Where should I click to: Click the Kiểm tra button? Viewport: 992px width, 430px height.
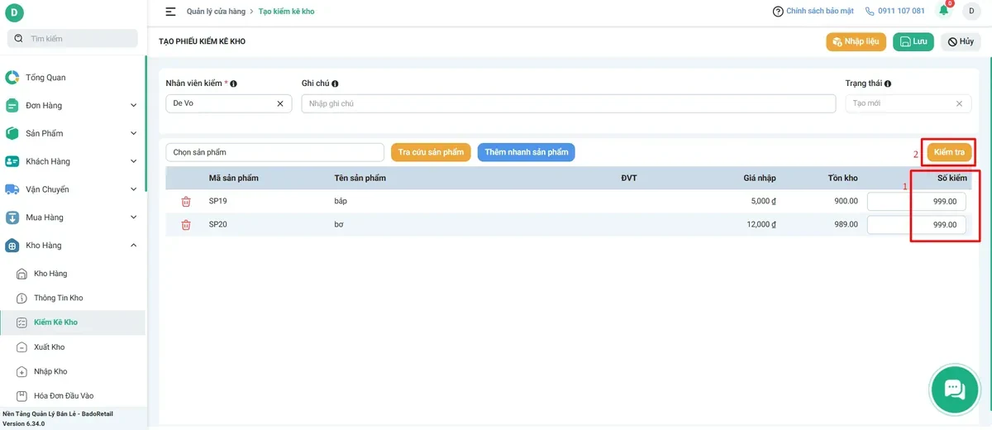949,152
